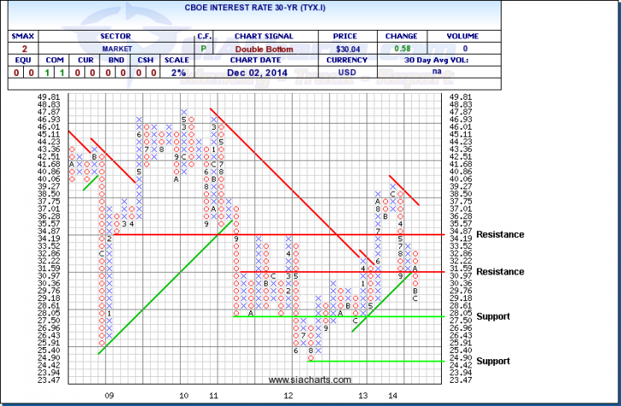621x406 pixels.
Task: Click the 12 year marker on axis
Action: (x=288, y=396)
